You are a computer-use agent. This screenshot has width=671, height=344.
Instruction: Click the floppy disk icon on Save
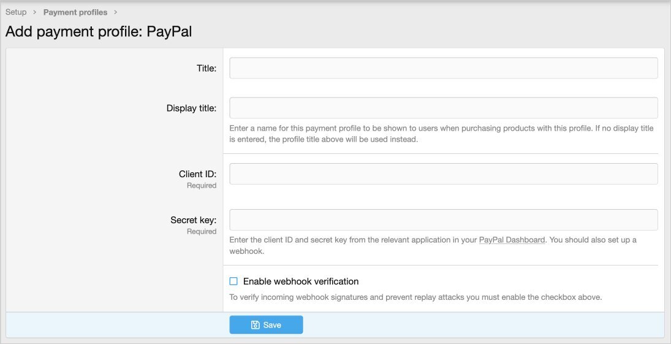pyautogui.click(x=255, y=325)
